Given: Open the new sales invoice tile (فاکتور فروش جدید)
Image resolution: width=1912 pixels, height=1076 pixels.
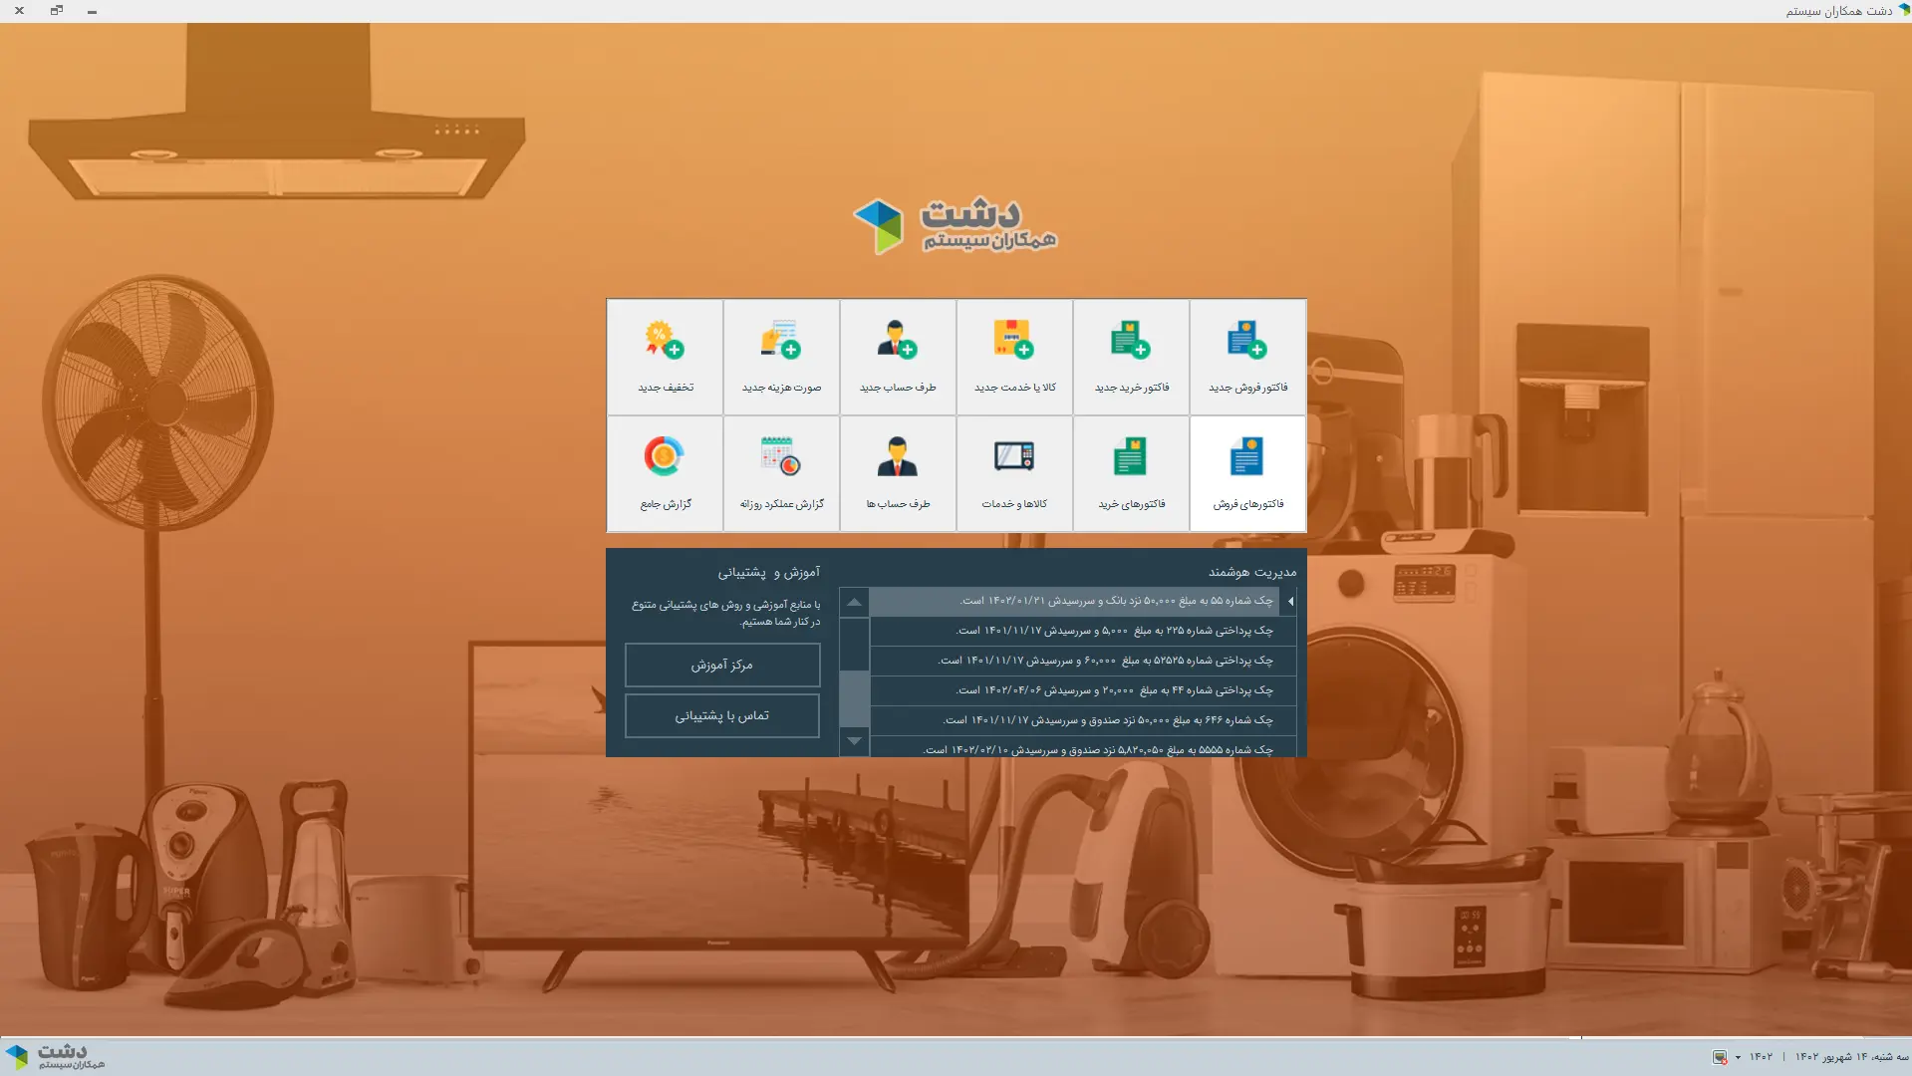Looking at the screenshot, I should [x=1247, y=357].
